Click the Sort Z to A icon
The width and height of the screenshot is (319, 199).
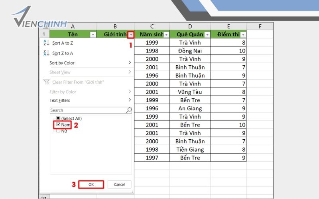pyautogui.click(x=46, y=53)
